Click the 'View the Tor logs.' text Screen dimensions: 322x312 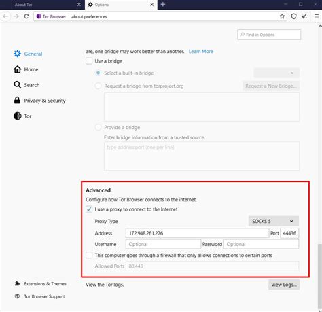coord(105,285)
